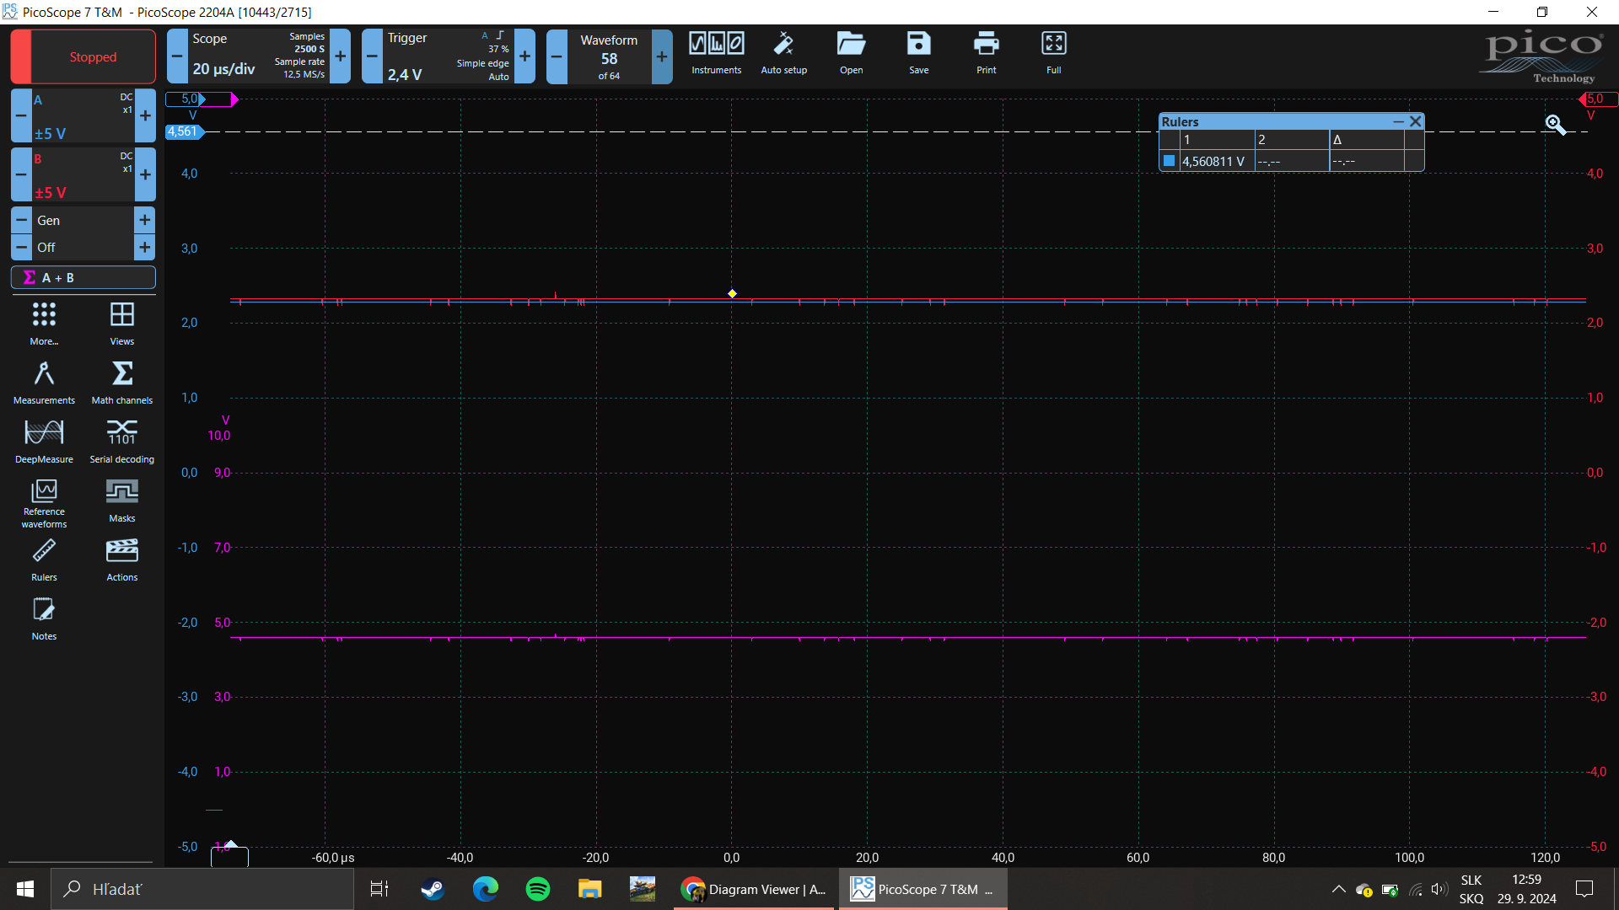The image size is (1619, 910).
Task: Toggle the A + B math channel
Action: 83,277
